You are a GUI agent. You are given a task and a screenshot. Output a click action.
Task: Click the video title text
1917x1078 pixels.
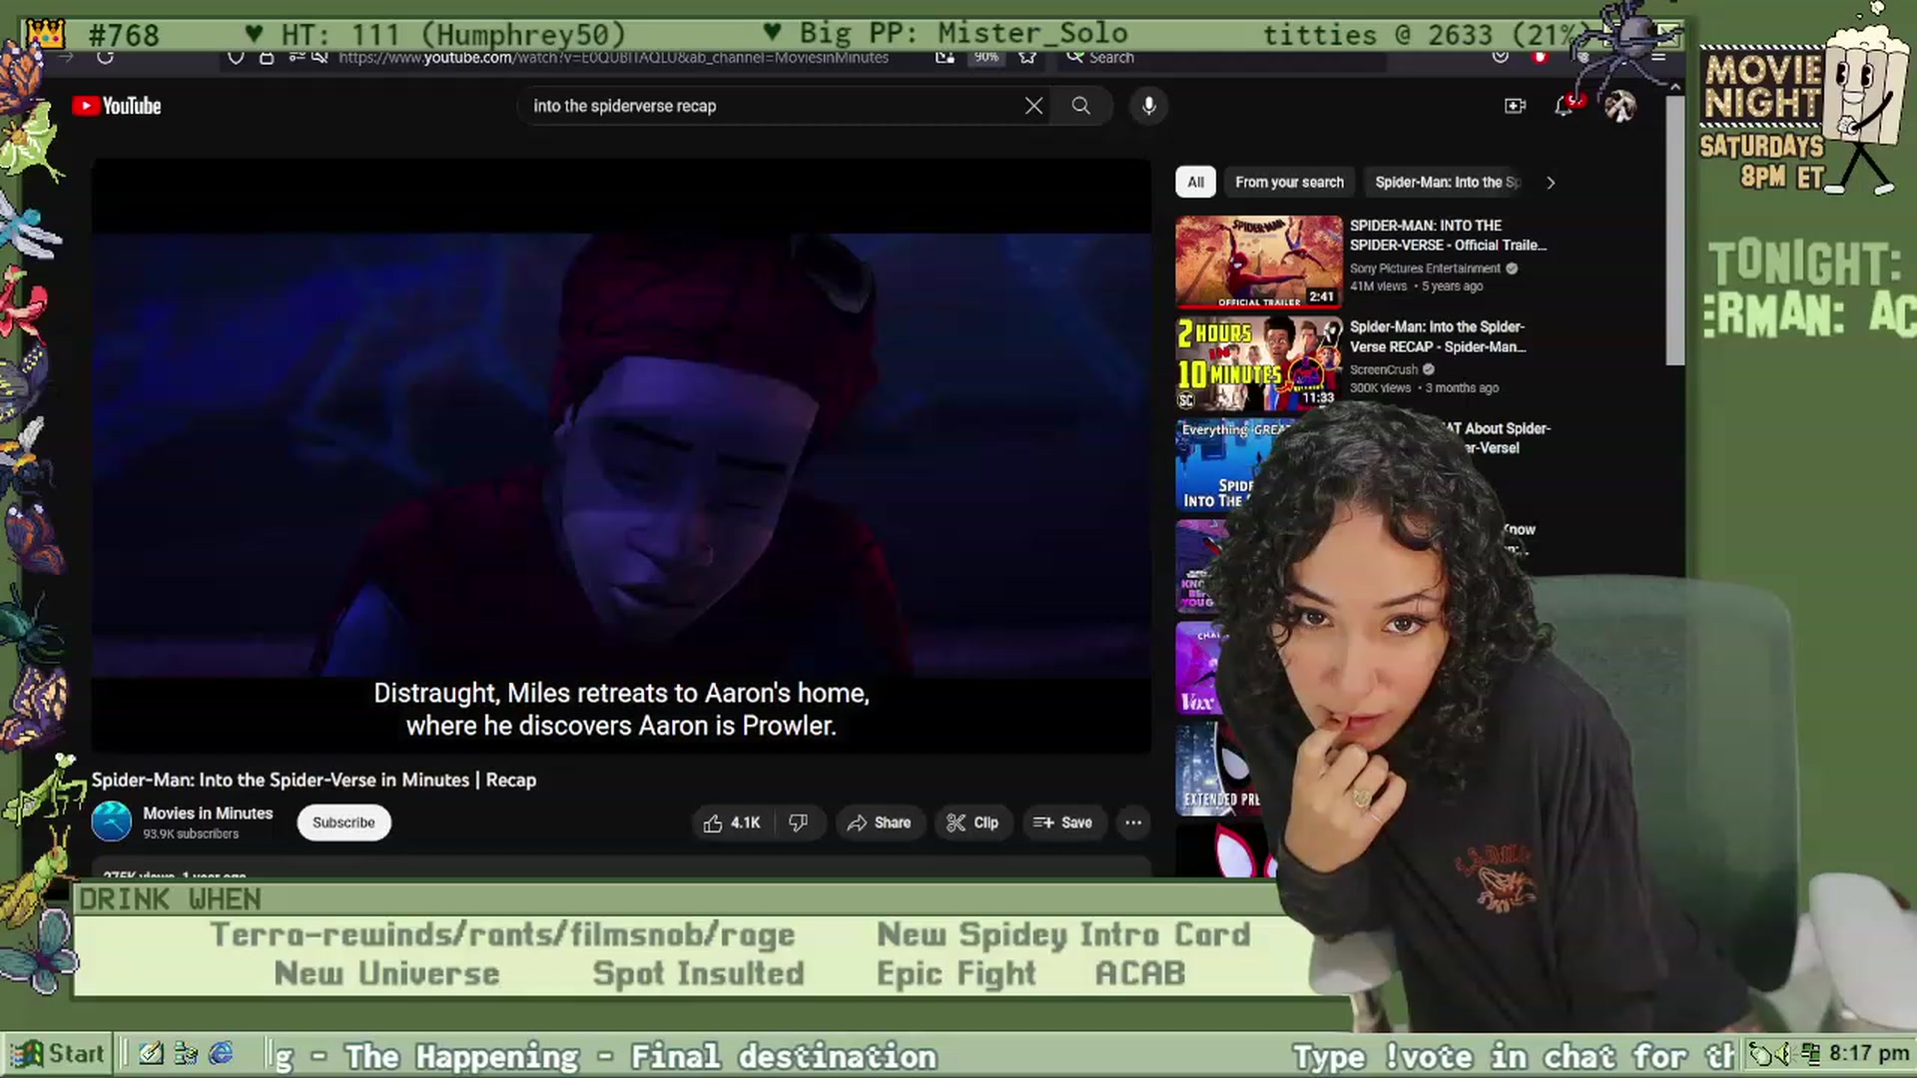[x=314, y=781]
